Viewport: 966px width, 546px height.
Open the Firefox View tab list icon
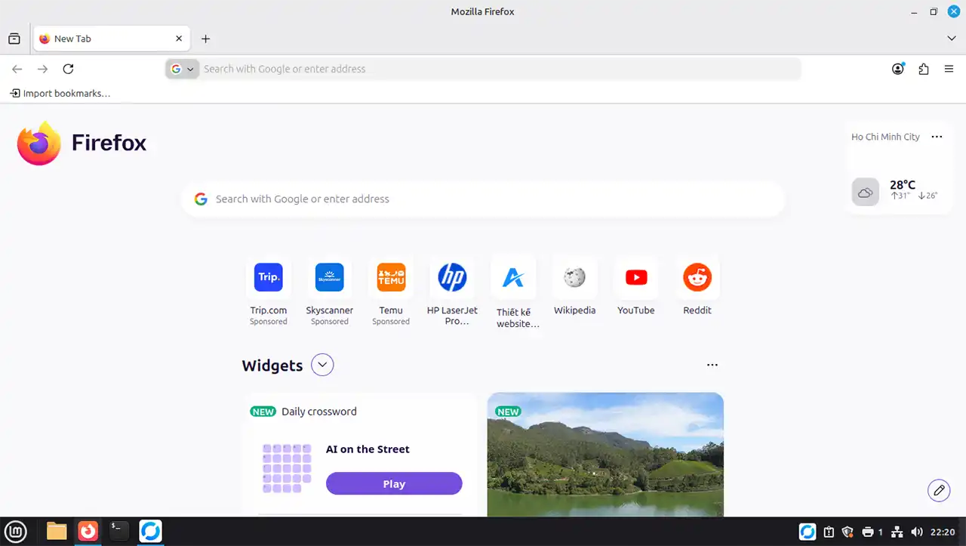(x=14, y=39)
